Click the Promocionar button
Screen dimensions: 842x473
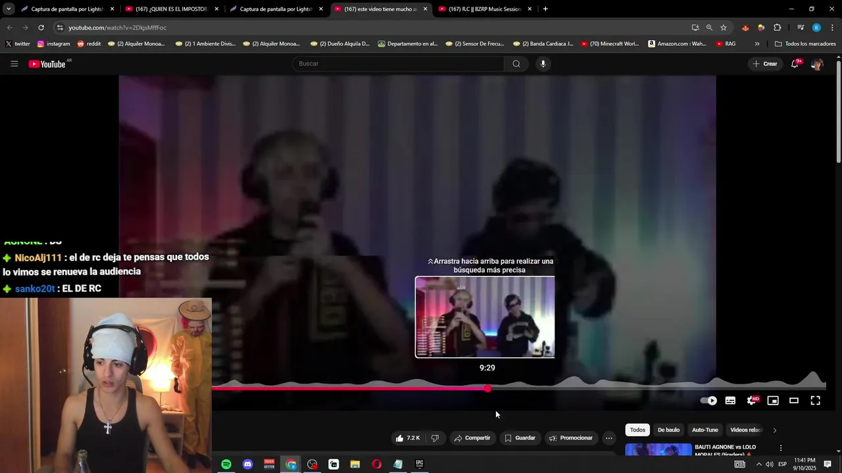tap(571, 438)
